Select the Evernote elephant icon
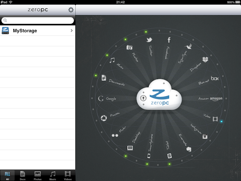Viewport: 241px width, 181px height. click(x=189, y=149)
